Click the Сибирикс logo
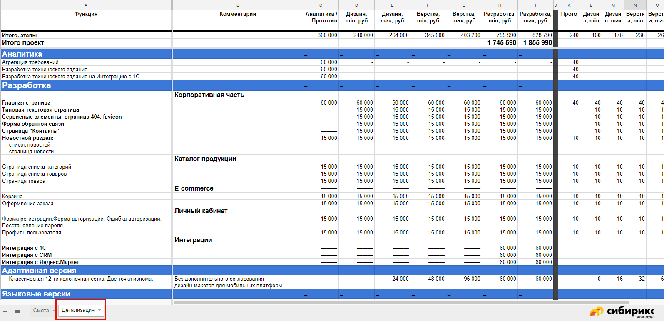Viewport: 664px width, 321px height. (x=622, y=312)
